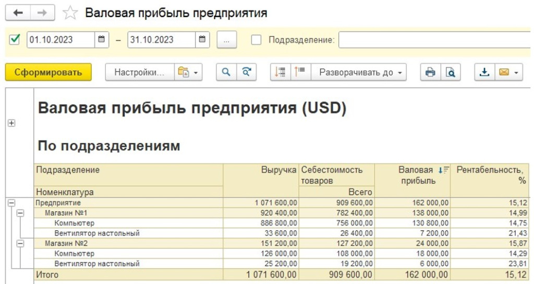
Task: Open calendar picker for end date 31.10.2023
Action: coord(202,40)
